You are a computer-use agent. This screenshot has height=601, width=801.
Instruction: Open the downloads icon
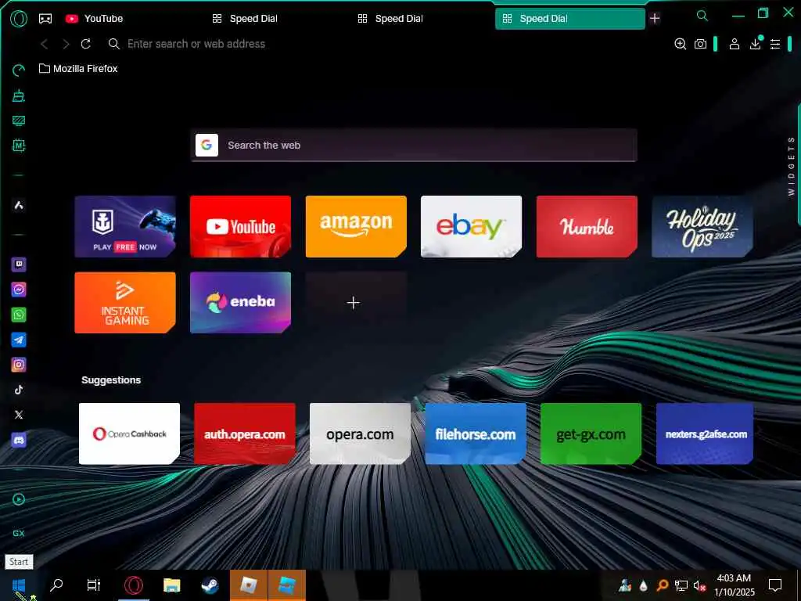[756, 43]
